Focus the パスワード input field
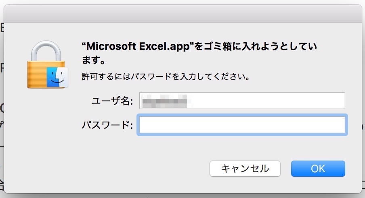 pyautogui.click(x=242, y=125)
